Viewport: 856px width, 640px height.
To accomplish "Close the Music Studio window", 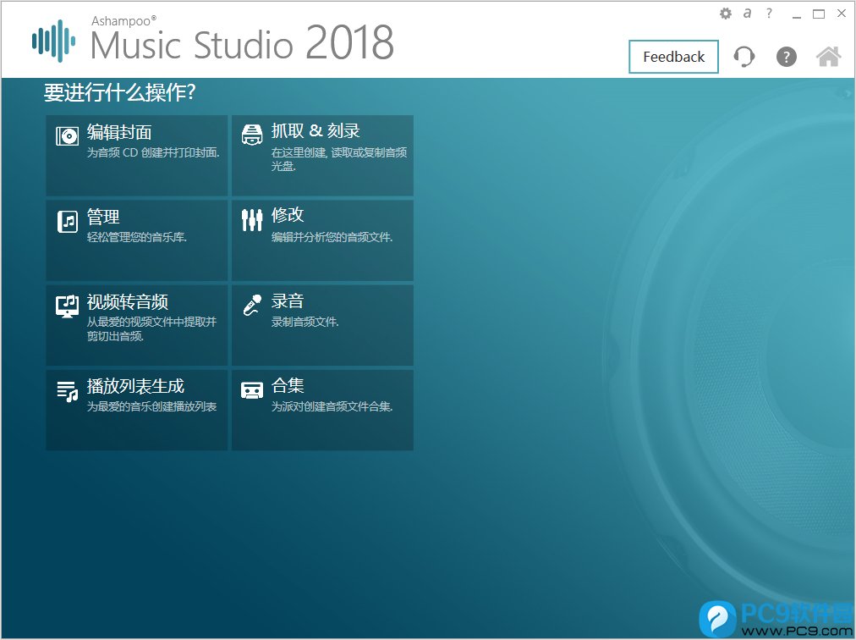I will (842, 14).
